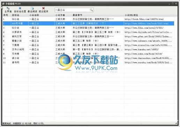Screen dimensions: 180x127
Task: Click URL starting http://www.pfwx.net/Book
Action: (x=148, y=37)
